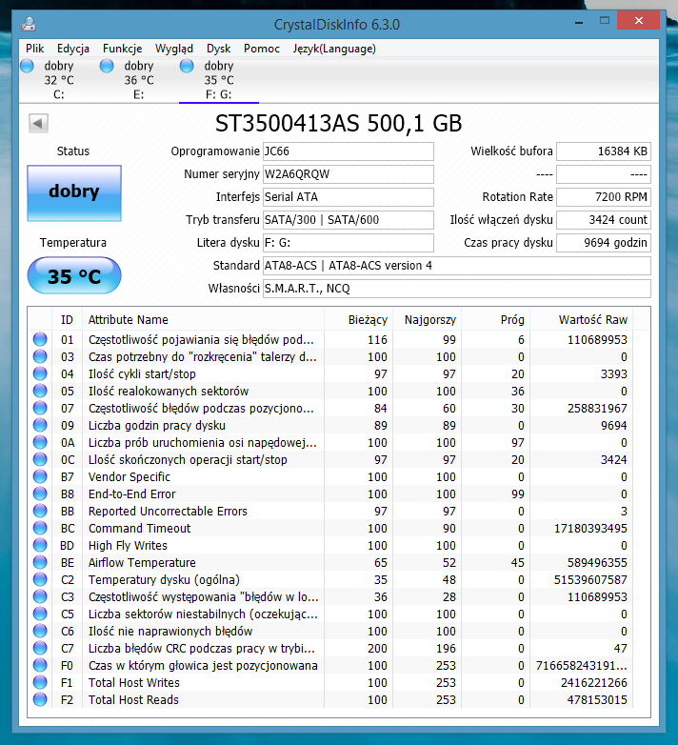The image size is (678, 745).
Task: Open the Plik menu
Action: [34, 49]
